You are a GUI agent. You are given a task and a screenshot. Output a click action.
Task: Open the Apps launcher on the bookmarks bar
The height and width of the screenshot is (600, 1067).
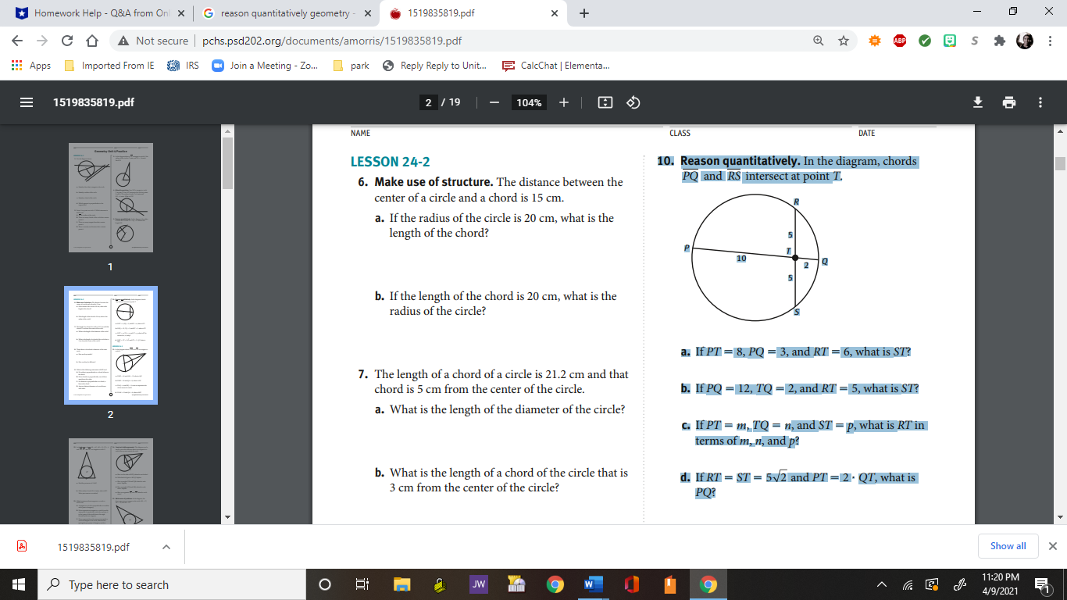tap(16, 66)
